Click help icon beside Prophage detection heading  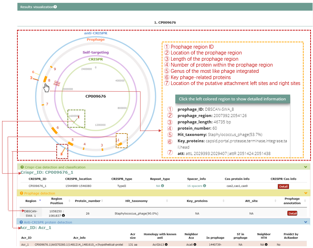click(22, 193)
